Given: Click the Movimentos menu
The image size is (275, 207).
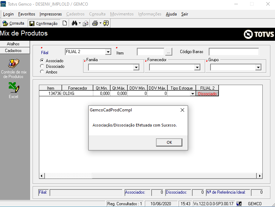Looking at the screenshot, I should (x=122, y=14).
